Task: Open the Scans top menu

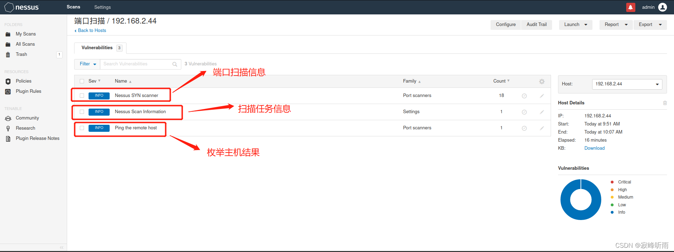Action: (73, 7)
